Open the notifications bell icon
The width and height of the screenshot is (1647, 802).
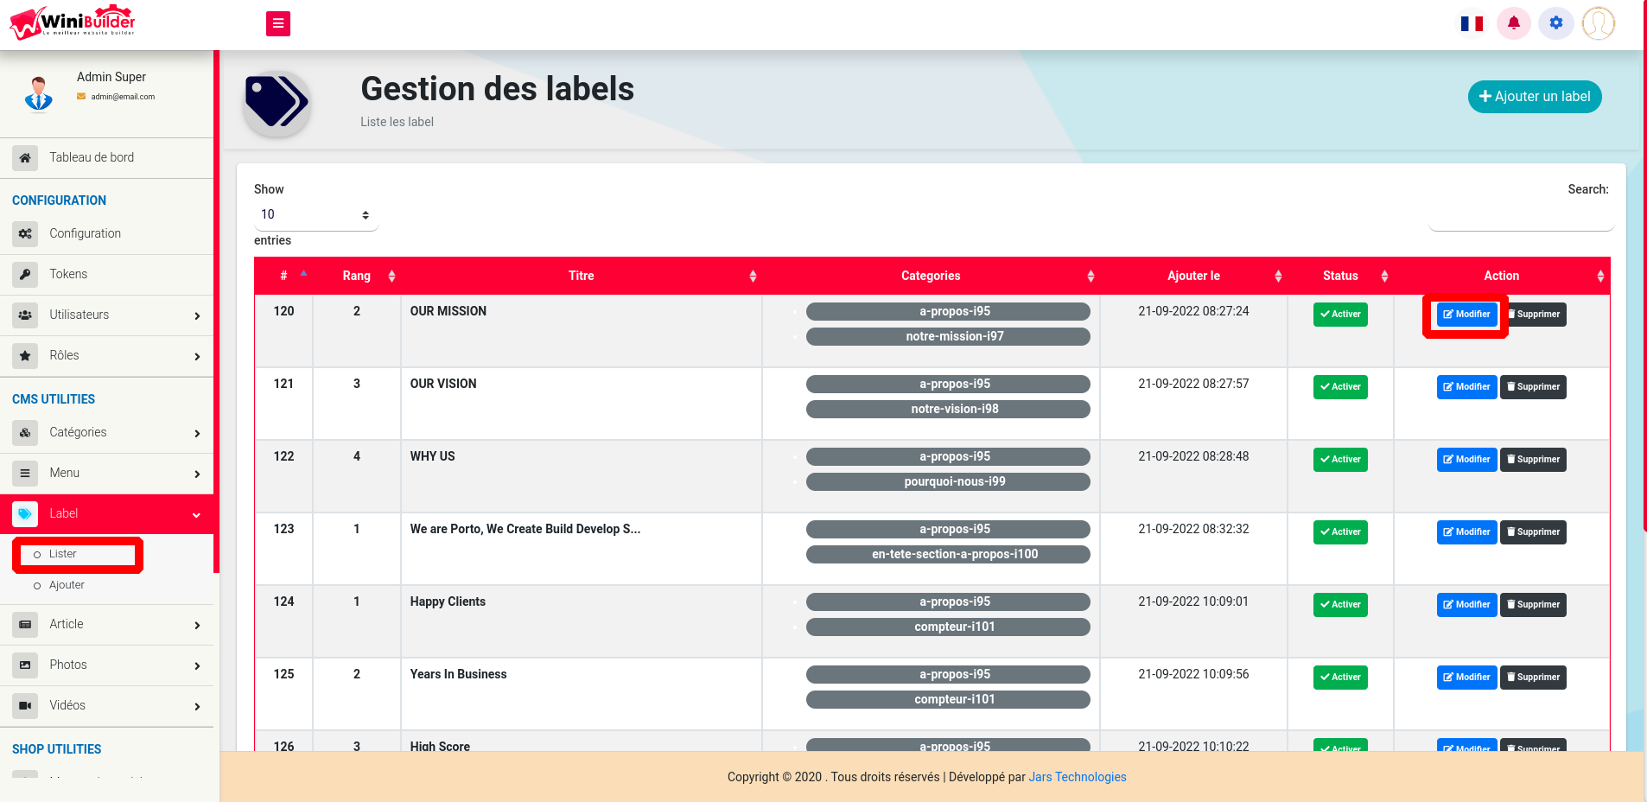[x=1514, y=23]
